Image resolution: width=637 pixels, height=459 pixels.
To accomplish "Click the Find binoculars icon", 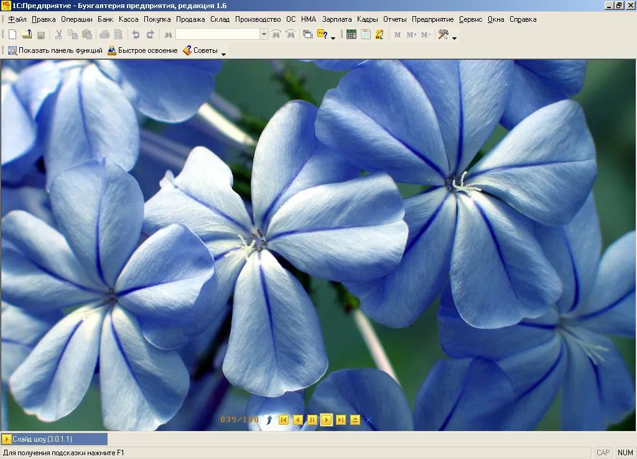I will (x=168, y=35).
